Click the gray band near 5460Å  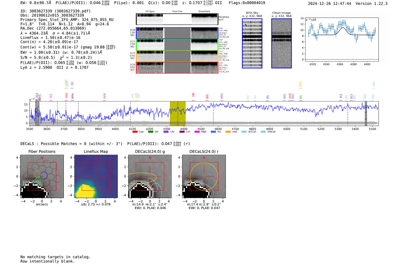366,113
